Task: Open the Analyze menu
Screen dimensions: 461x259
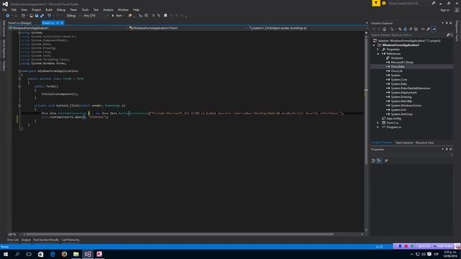Action: click(x=108, y=9)
